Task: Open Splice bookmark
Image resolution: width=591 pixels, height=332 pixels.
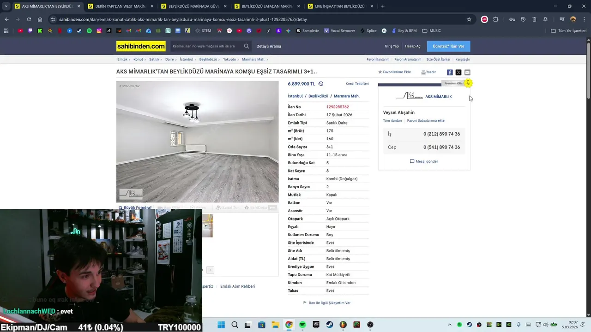Action: (x=368, y=31)
